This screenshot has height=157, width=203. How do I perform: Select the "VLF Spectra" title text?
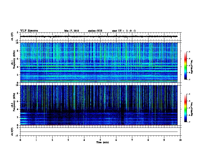[x=29, y=31]
